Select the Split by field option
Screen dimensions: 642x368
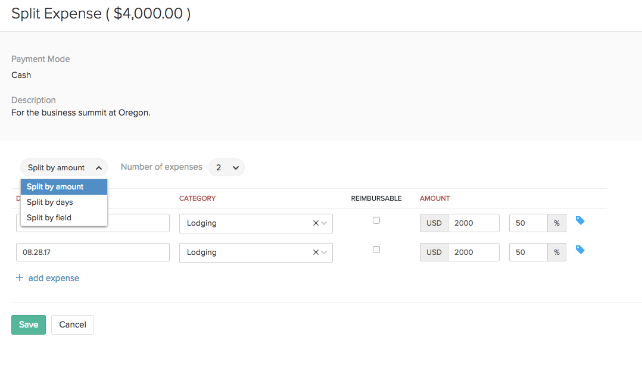point(49,218)
